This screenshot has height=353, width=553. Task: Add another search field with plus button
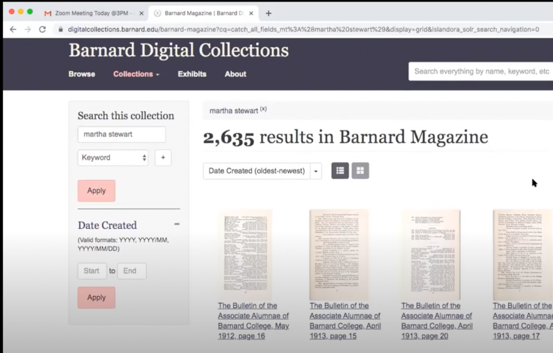pos(163,158)
